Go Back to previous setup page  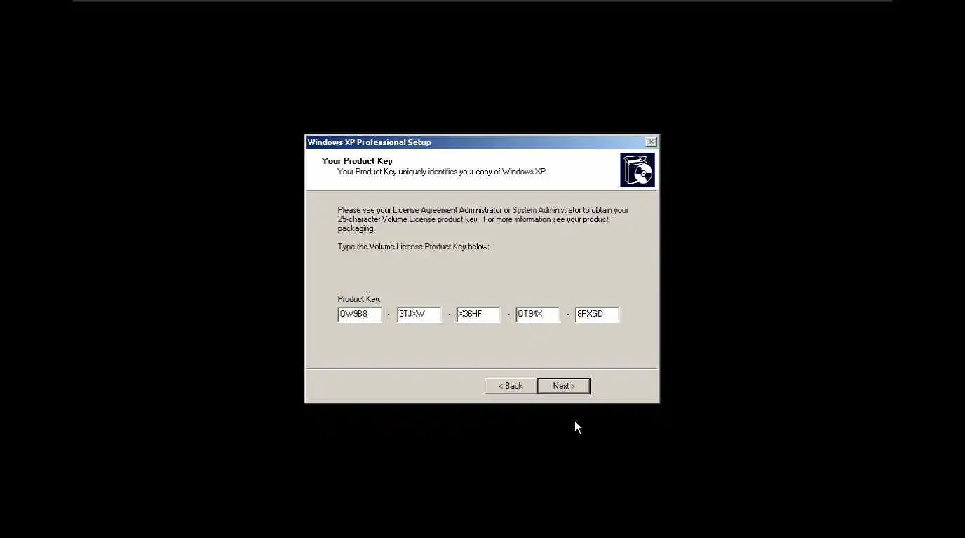[x=511, y=386]
